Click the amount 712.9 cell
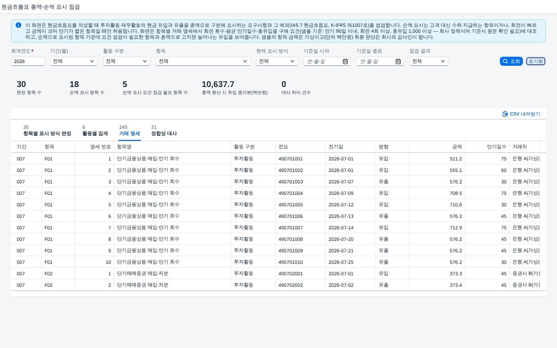 click(437, 228)
